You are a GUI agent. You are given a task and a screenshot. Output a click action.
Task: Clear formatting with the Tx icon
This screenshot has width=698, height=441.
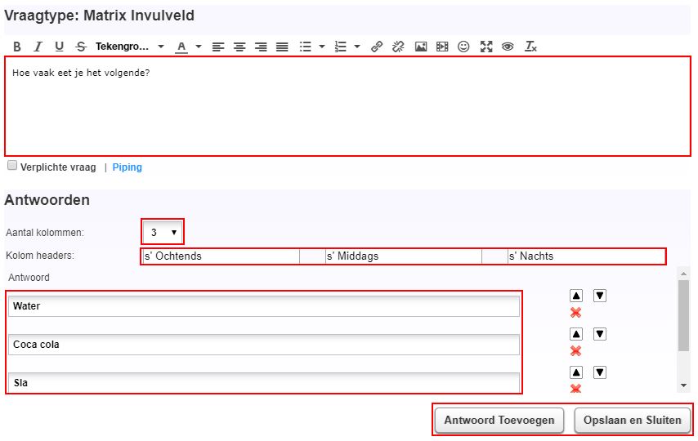[530, 47]
